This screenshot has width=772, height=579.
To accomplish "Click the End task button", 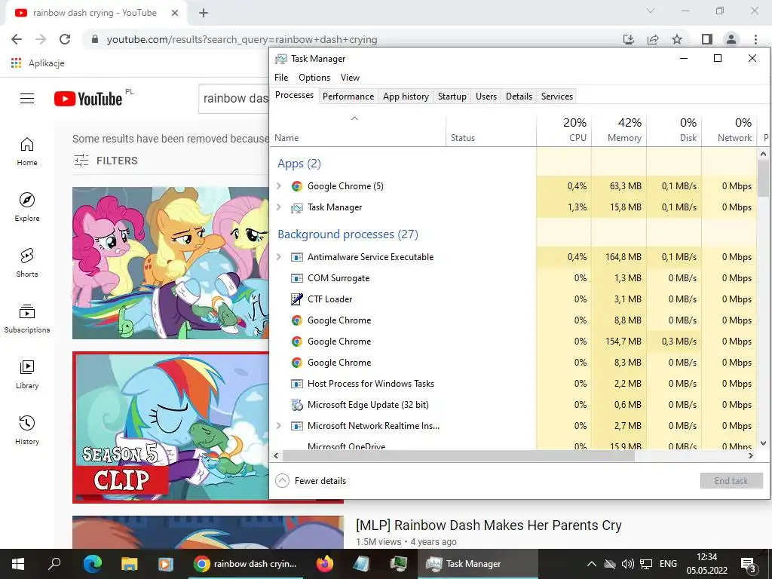I will 731,480.
